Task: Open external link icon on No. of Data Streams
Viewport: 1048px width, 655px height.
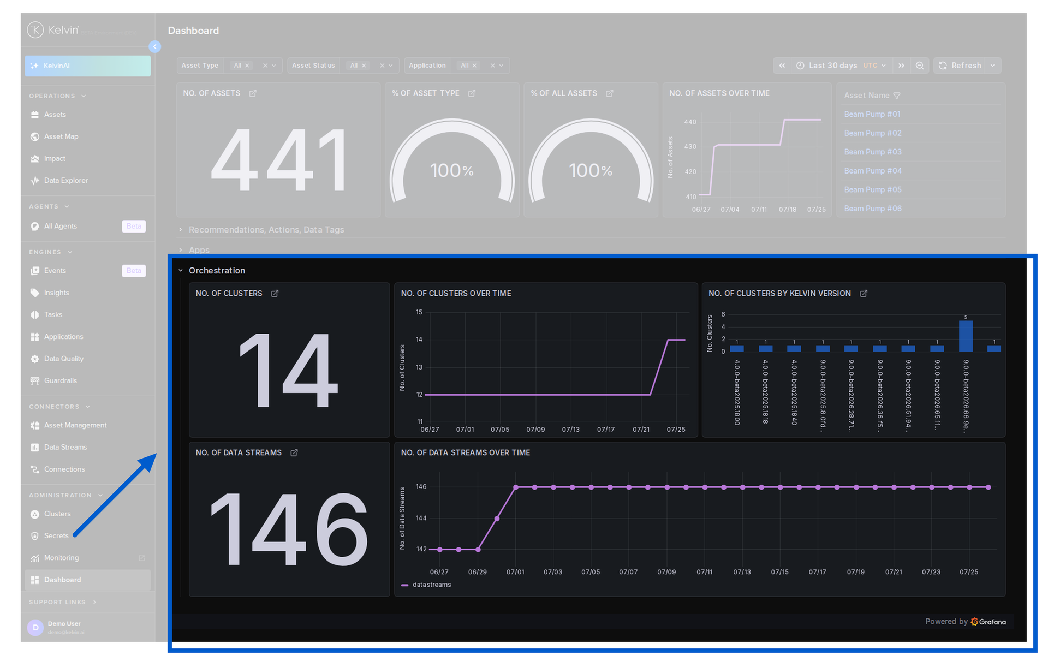Action: [294, 453]
